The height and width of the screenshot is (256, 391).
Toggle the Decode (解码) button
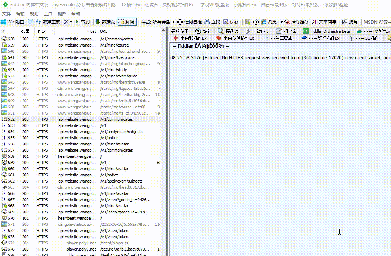[126, 22]
